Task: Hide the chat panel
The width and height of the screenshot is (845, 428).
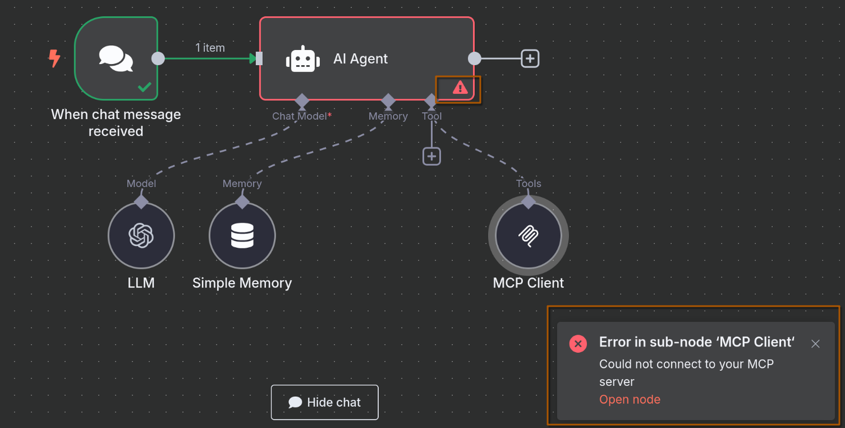Action: coord(325,402)
